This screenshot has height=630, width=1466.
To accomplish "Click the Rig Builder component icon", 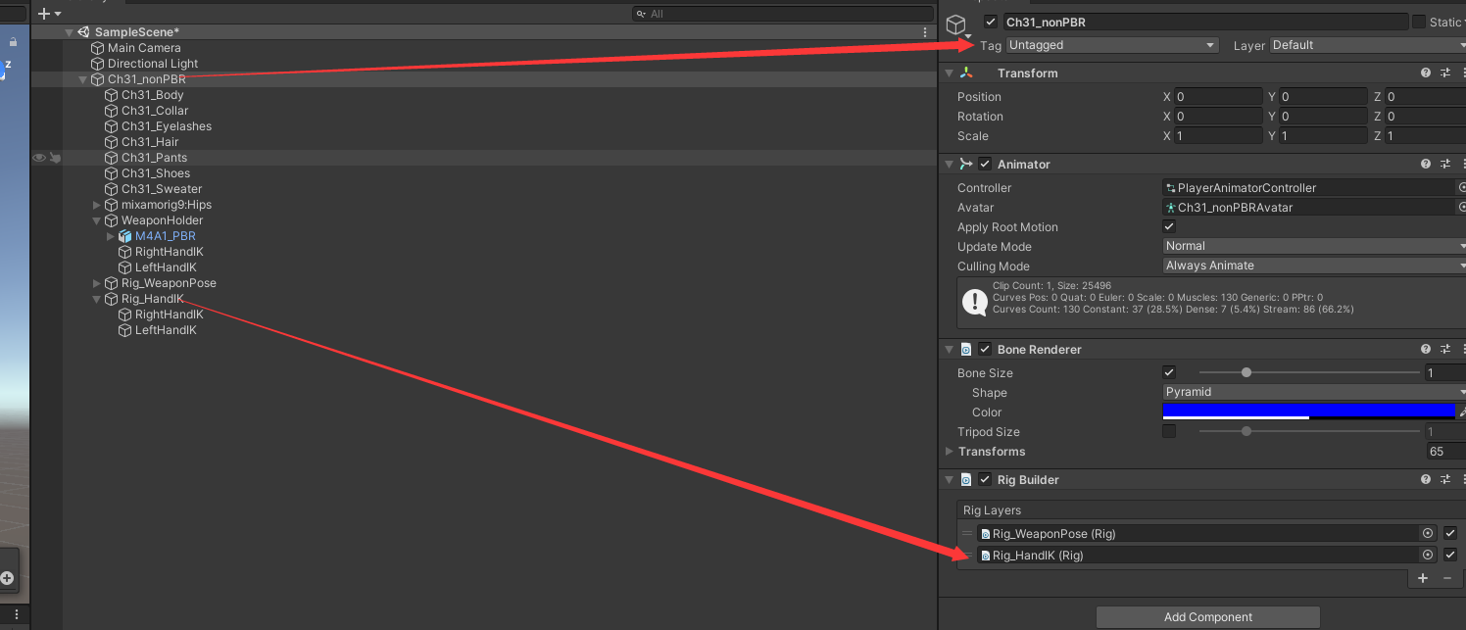I will pos(966,479).
